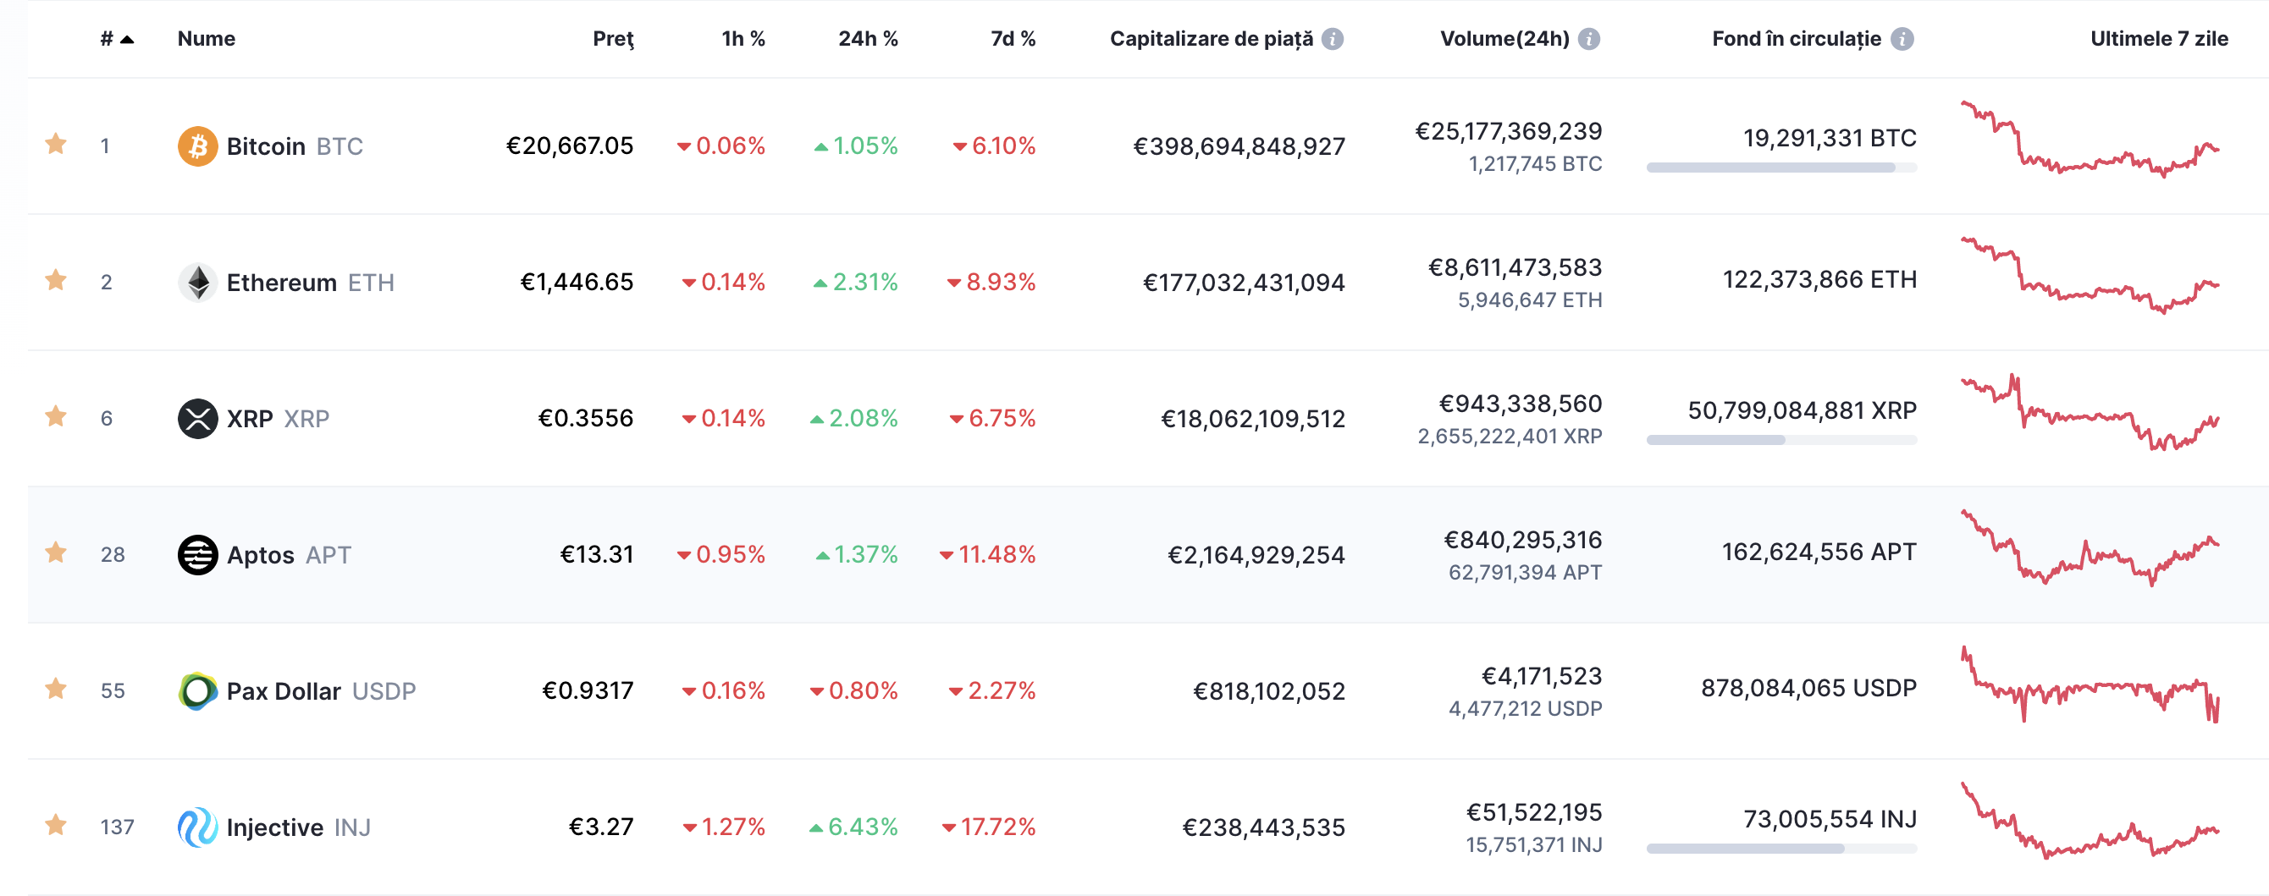This screenshot has height=896, width=2269.
Task: Click Bitcoin's circulating supply progress bar
Action: 1781,168
